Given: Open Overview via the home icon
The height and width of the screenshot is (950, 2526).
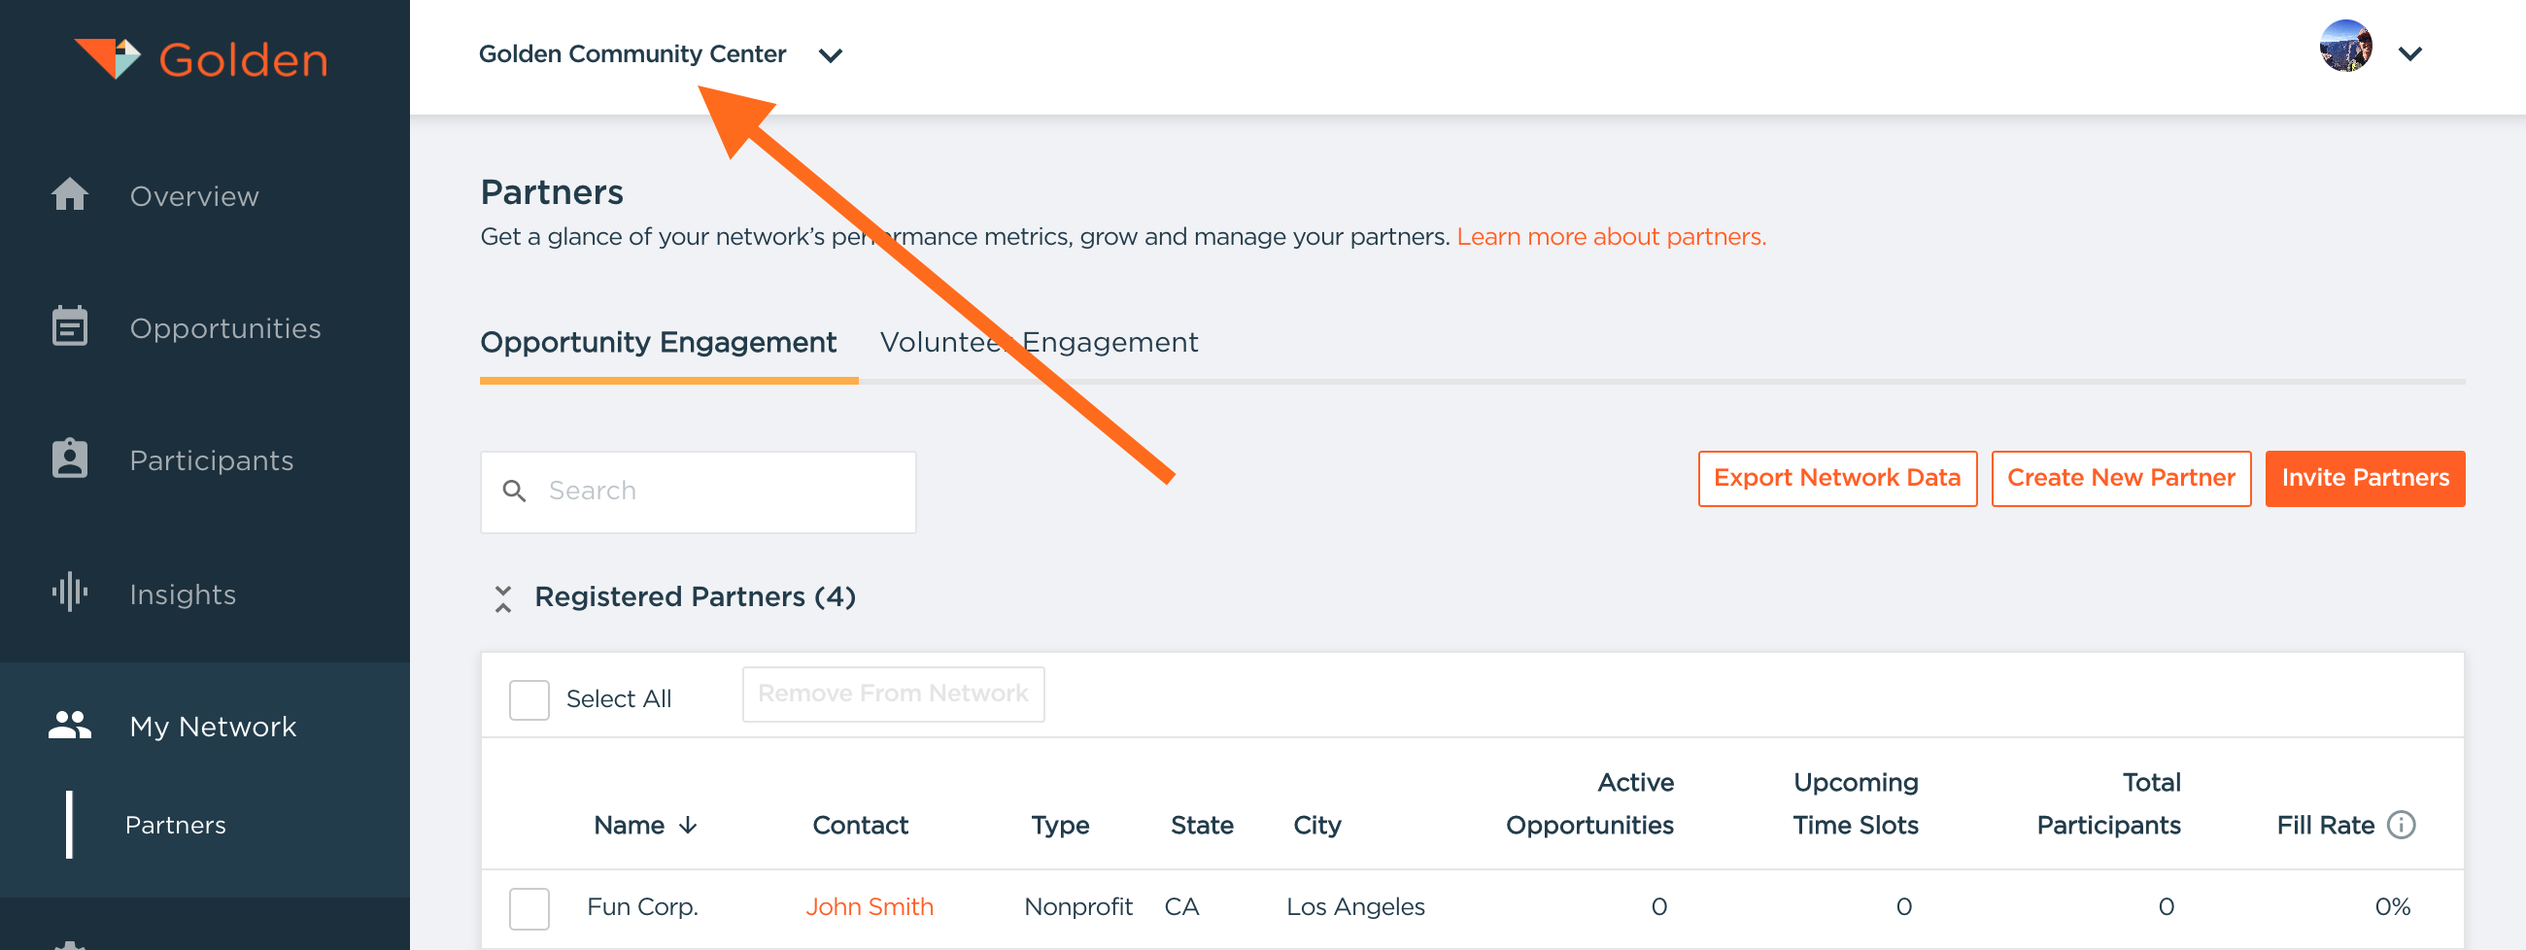Looking at the screenshot, I should pyautogui.click(x=70, y=194).
